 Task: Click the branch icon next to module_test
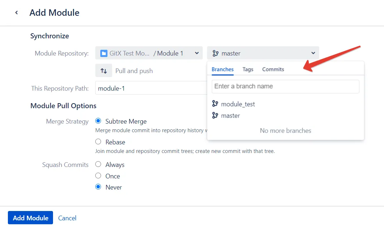coord(215,104)
